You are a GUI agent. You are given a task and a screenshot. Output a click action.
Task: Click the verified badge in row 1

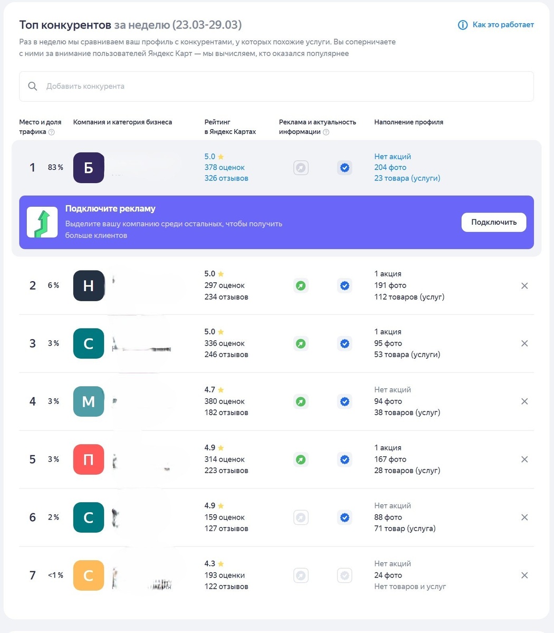pos(345,168)
